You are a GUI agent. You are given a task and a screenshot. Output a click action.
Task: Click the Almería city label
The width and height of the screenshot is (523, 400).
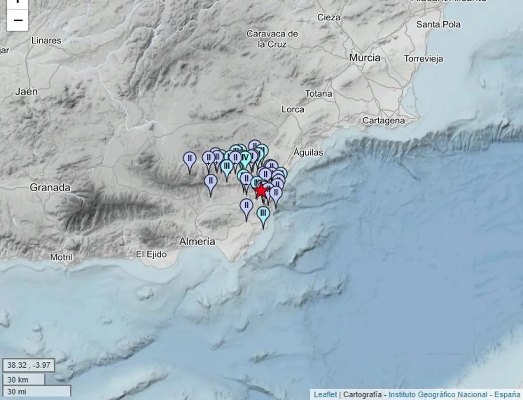point(197,241)
